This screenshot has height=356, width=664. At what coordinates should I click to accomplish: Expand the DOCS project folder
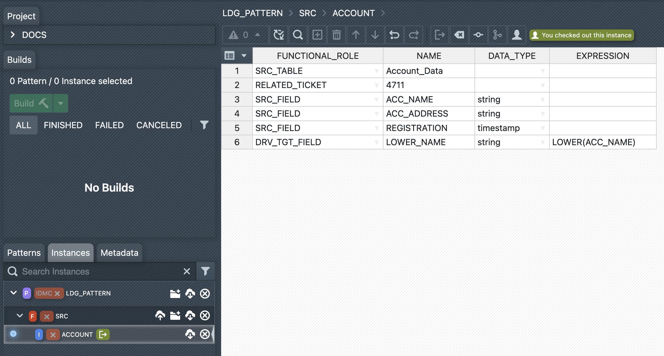point(13,35)
